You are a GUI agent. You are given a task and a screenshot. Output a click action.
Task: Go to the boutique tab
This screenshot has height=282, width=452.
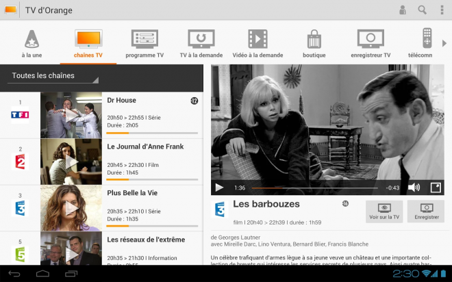click(x=314, y=44)
